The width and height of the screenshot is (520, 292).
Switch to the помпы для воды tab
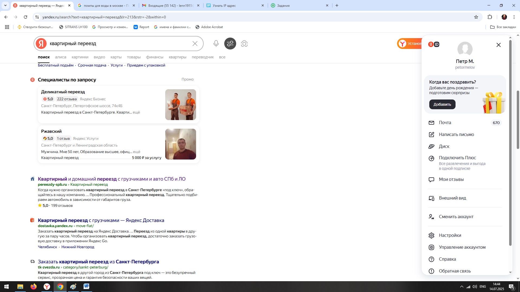[x=106, y=5]
